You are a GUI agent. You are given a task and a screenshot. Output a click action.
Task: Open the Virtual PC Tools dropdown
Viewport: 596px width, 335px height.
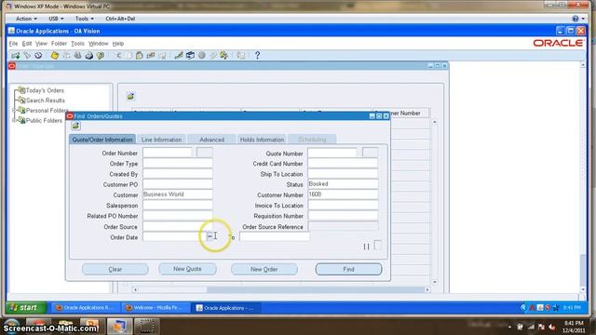coord(84,19)
